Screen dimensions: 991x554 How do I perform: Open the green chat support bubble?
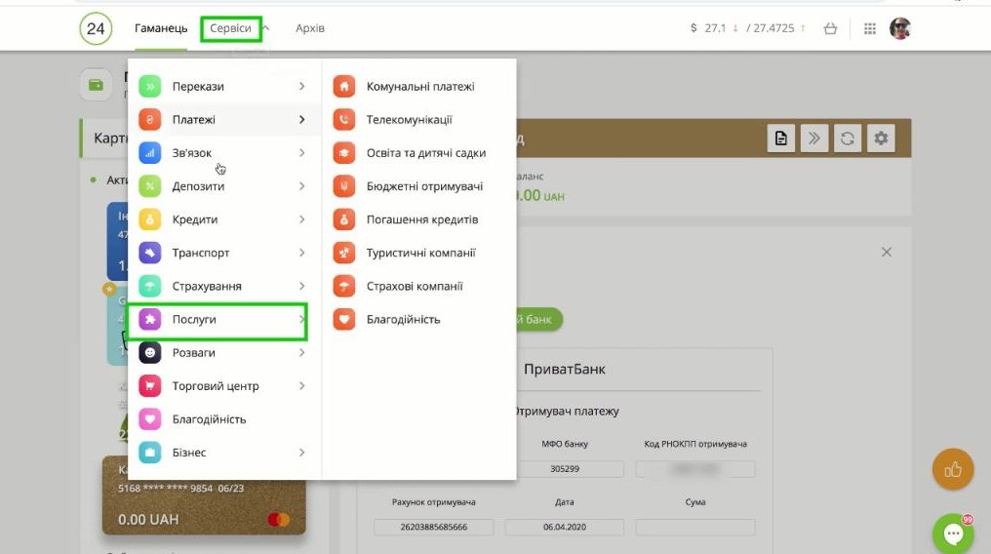click(x=953, y=534)
